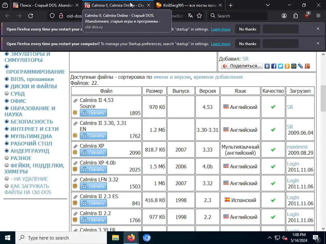Switch to the KirillSerg995 tab
Screen dimensions: 326x244
click(x=189, y=5)
